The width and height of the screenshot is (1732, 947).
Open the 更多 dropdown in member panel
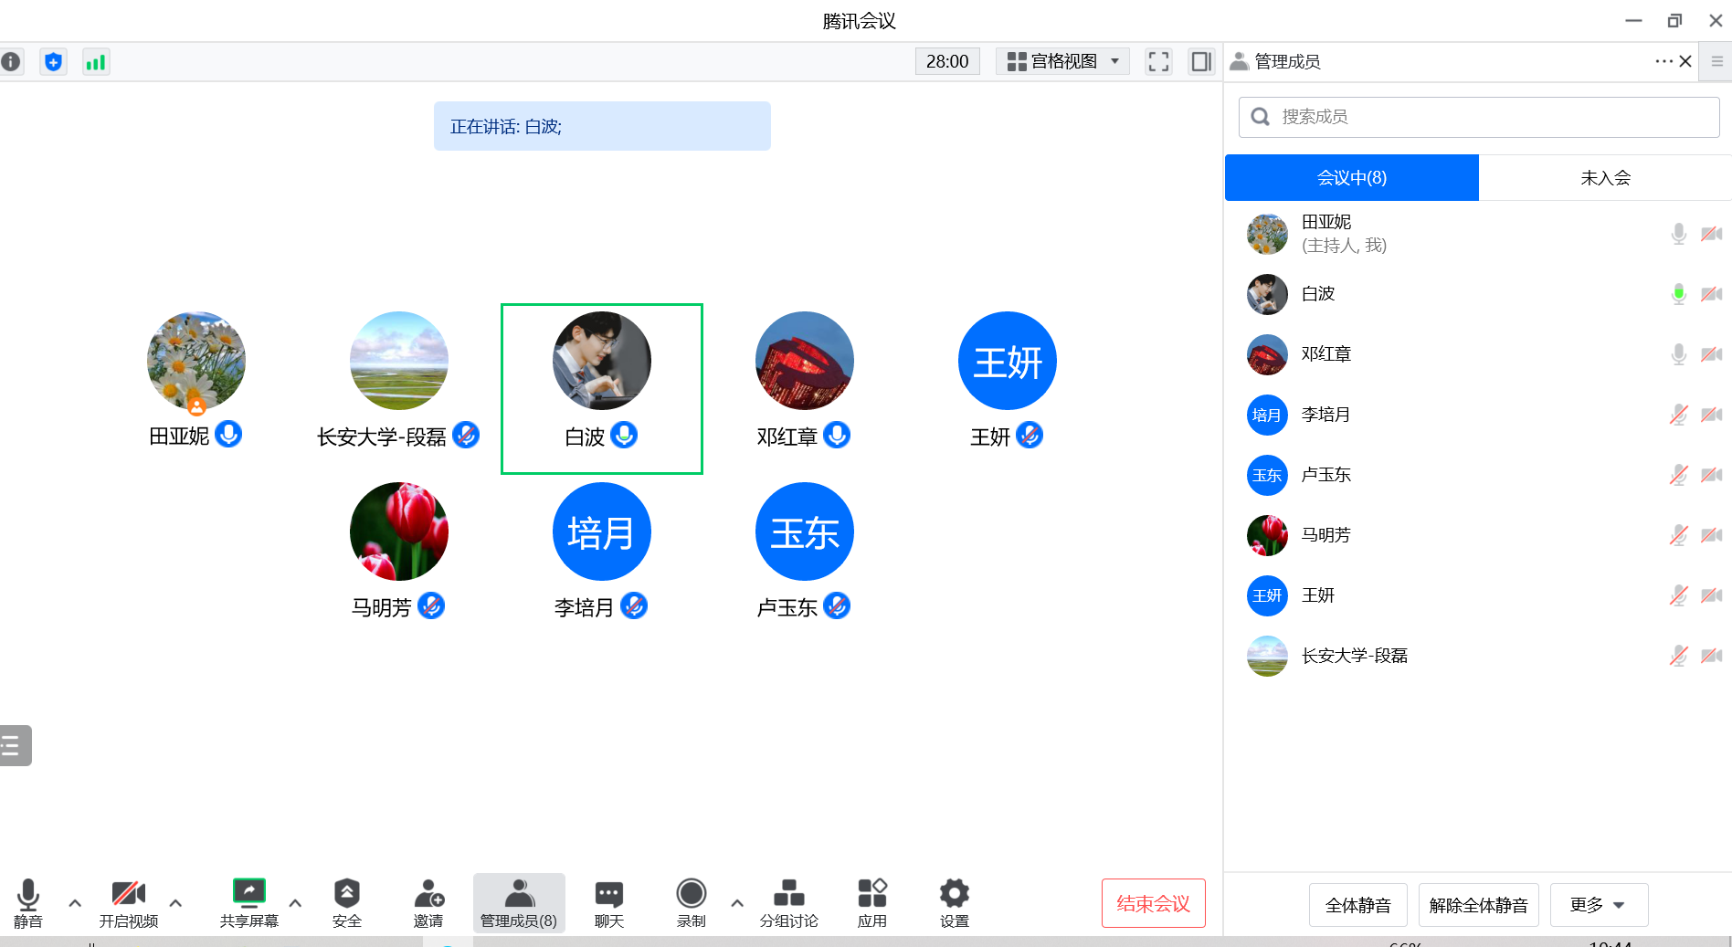point(1598,905)
